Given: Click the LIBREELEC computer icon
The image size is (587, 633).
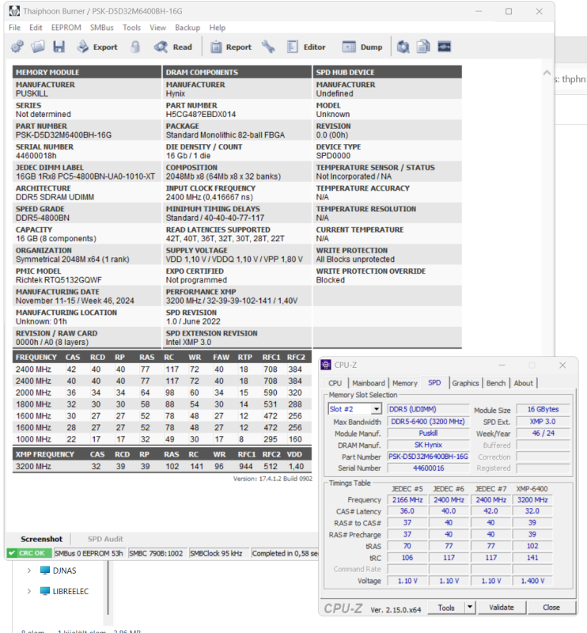Looking at the screenshot, I should pyautogui.click(x=45, y=591).
